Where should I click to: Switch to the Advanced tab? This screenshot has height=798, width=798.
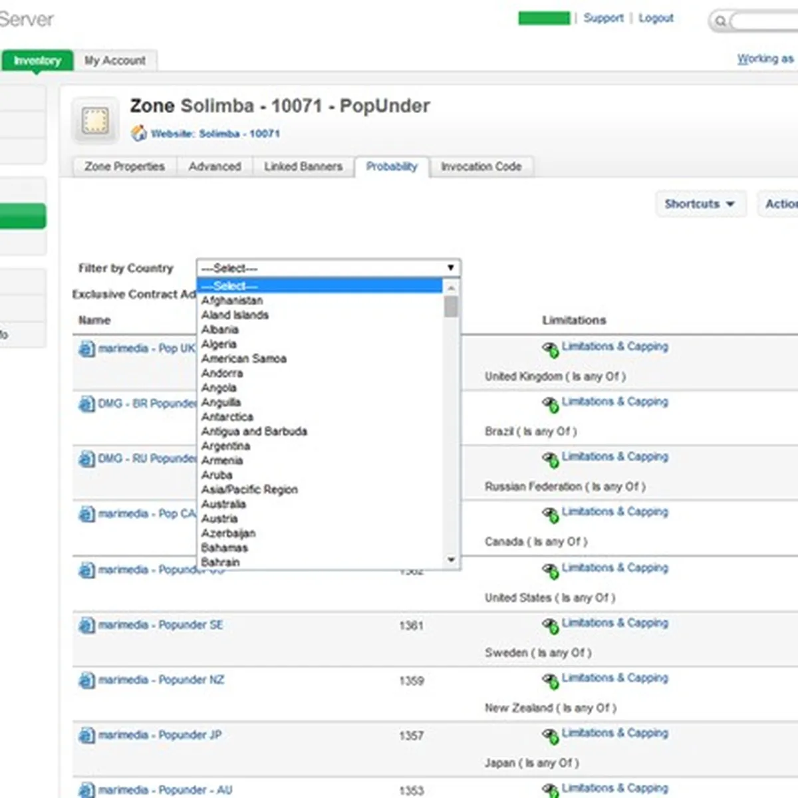[215, 166]
